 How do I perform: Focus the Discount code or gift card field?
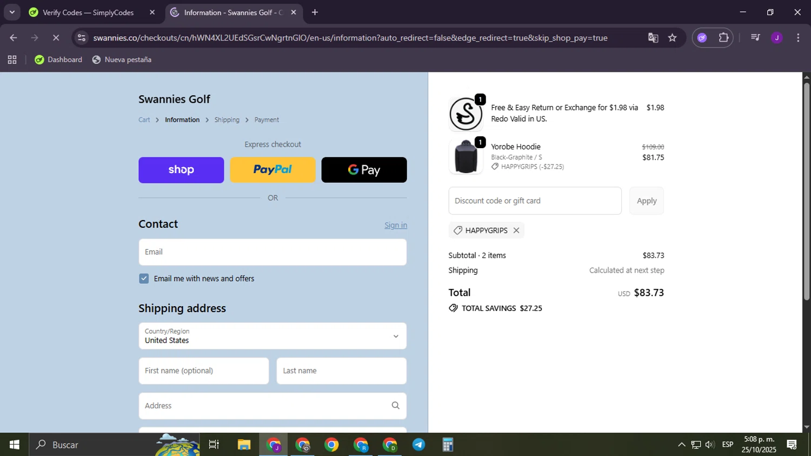tap(535, 201)
